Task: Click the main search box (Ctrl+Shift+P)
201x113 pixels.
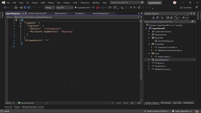Action: [127, 3]
